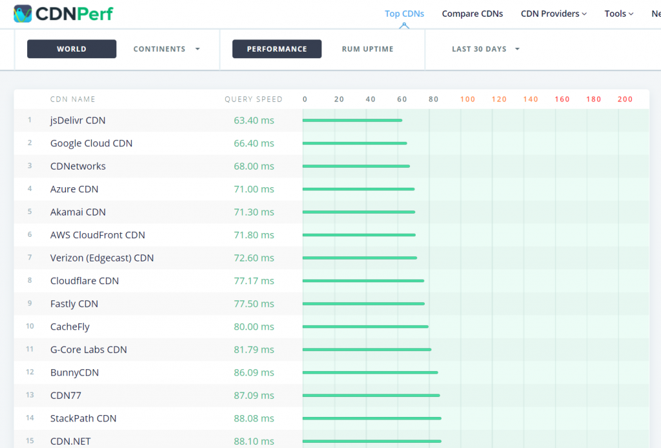The image size is (661, 448).
Task: Open the Compare CDNs page
Action: (472, 14)
